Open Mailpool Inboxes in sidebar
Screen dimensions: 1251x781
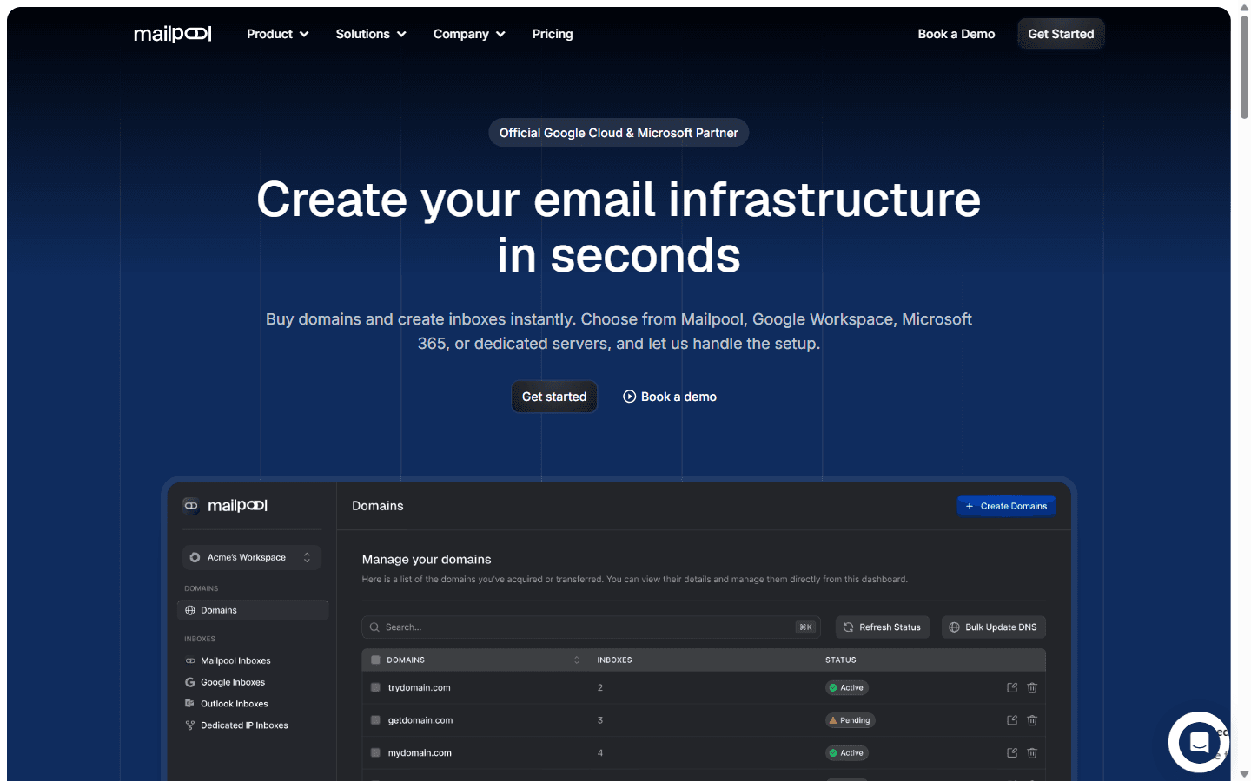click(228, 660)
